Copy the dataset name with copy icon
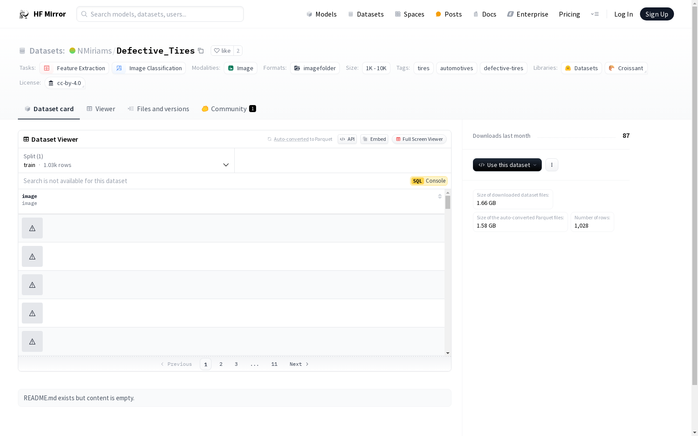Viewport: 698px width, 436px height. click(x=201, y=51)
